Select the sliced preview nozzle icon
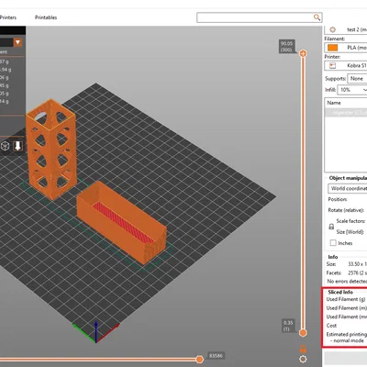The image size is (367, 367). pyautogui.click(x=18, y=146)
